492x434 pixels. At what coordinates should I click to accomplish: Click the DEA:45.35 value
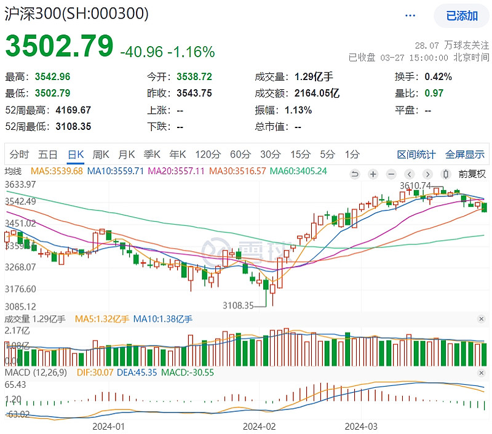point(137,372)
